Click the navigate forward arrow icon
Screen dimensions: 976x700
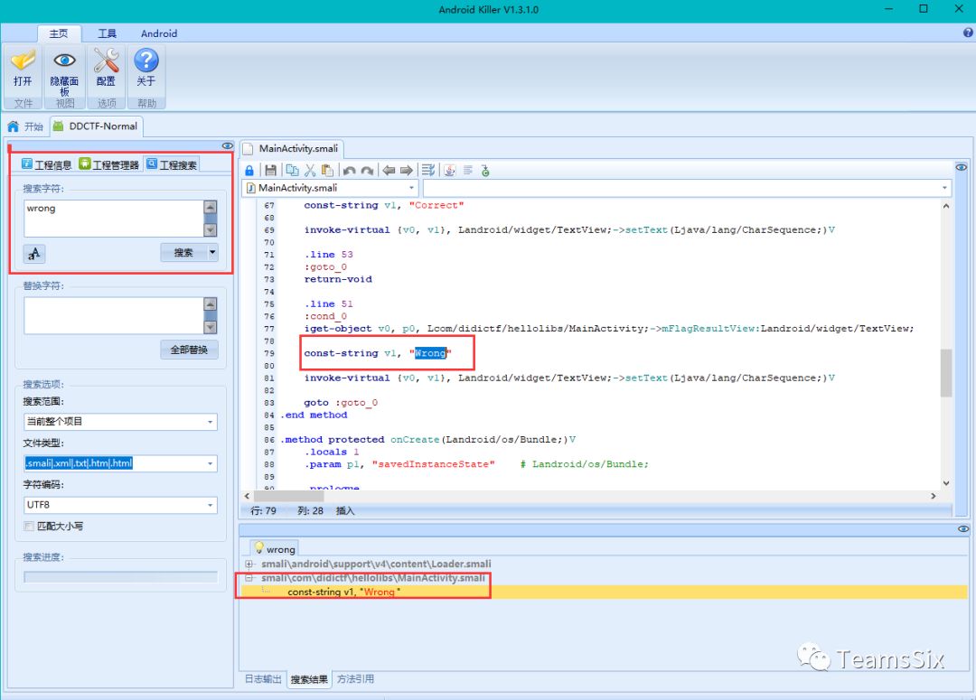[x=407, y=171]
